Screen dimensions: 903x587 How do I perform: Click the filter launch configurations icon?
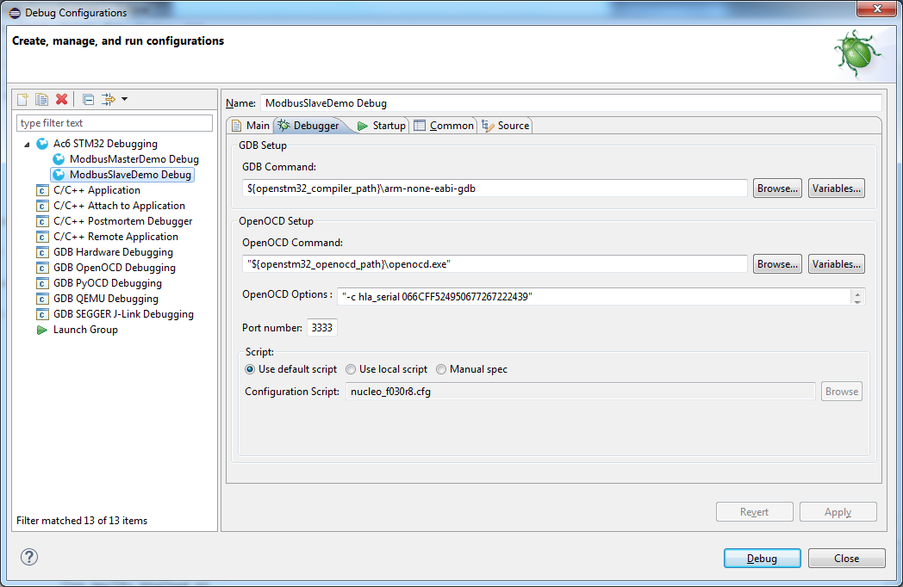click(x=109, y=100)
